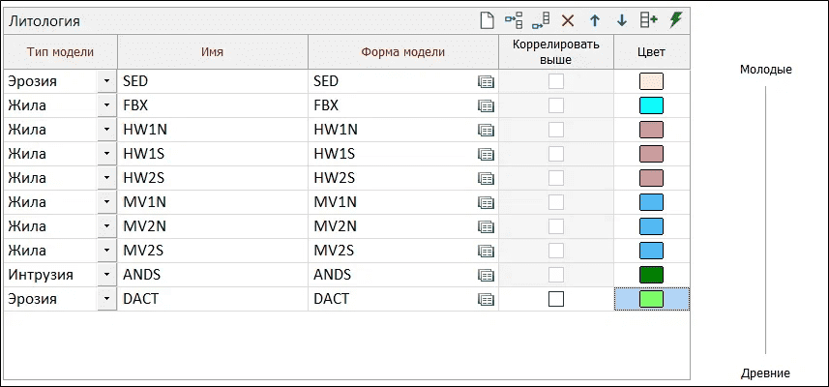Open model type dropdown for MV1N row
The width and height of the screenshot is (829, 387).
106,202
